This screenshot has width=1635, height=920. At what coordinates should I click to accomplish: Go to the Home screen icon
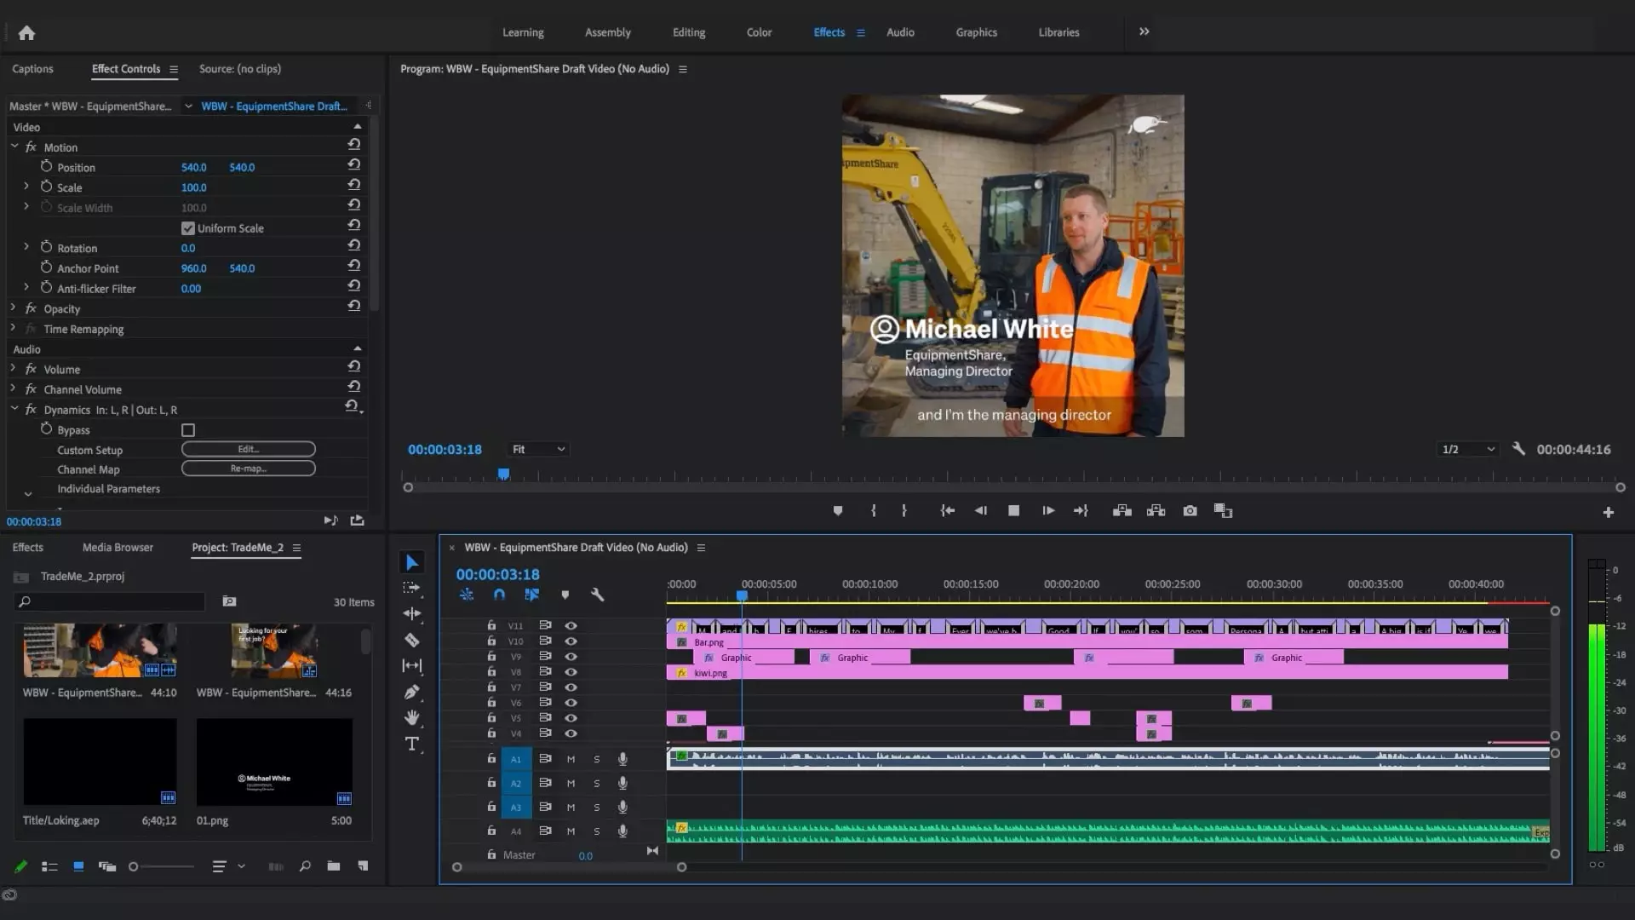(x=26, y=32)
